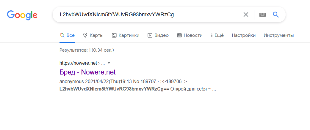The image size is (310, 130).
Task: Select the Новости tab newspaper icon
Action: 179,35
